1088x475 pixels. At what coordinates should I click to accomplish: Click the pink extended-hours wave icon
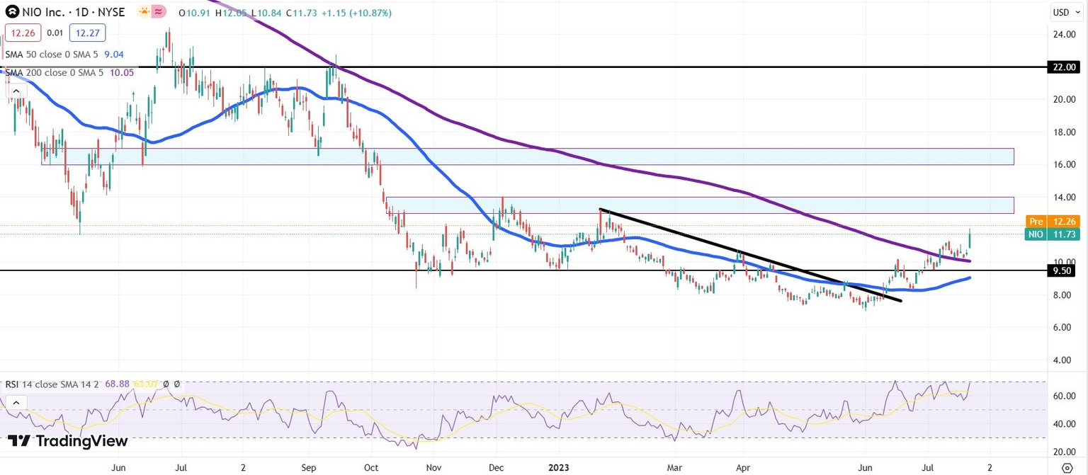pyautogui.click(x=157, y=11)
